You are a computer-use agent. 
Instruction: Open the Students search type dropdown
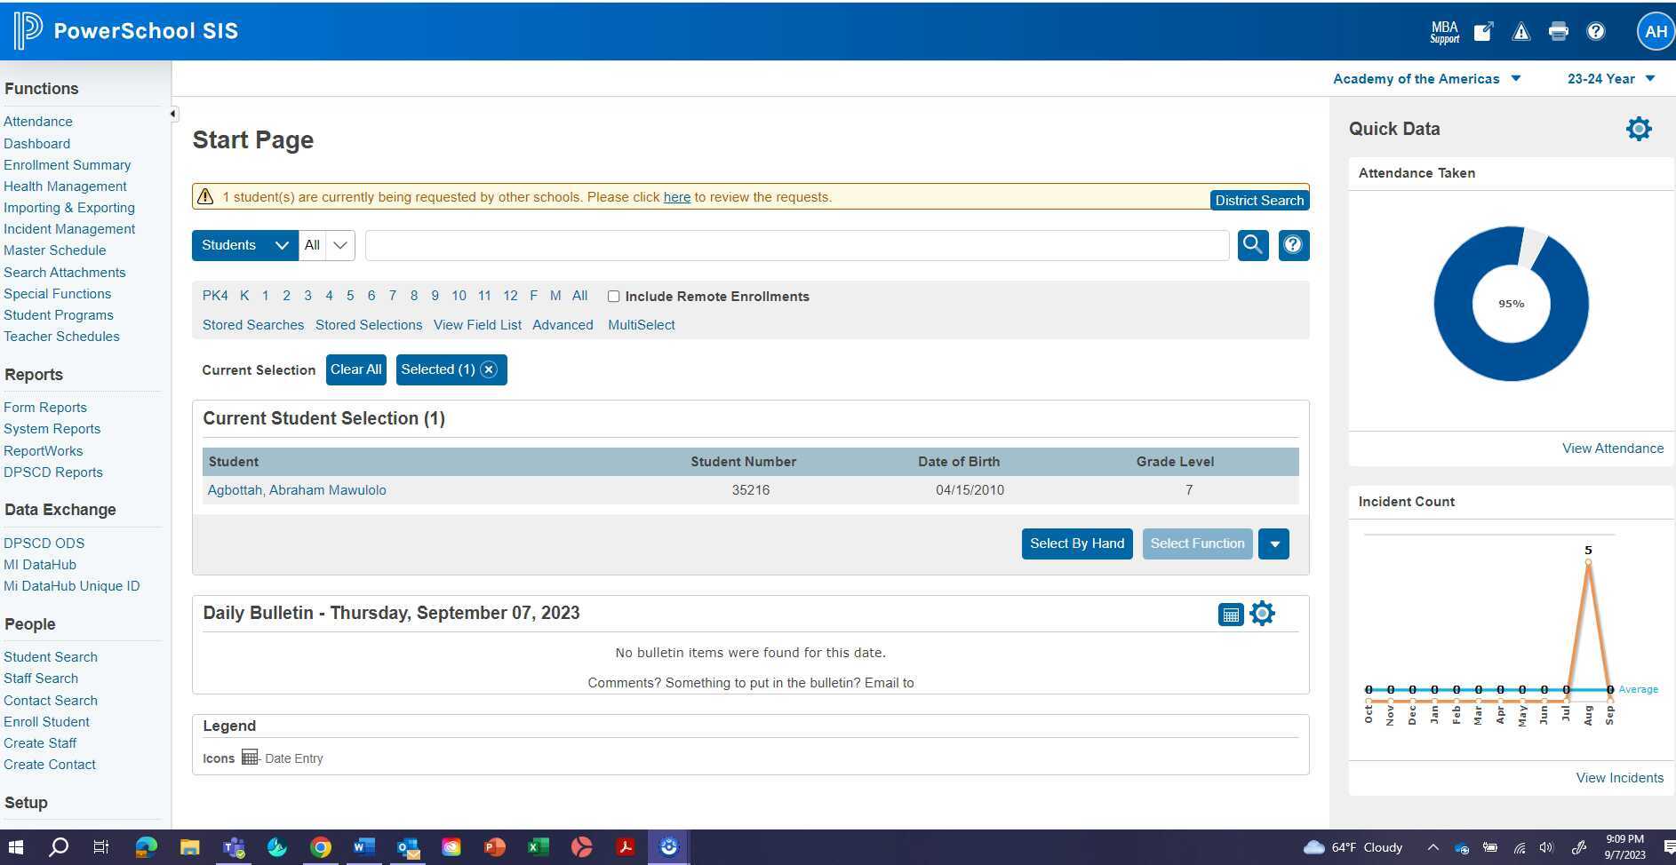point(244,245)
